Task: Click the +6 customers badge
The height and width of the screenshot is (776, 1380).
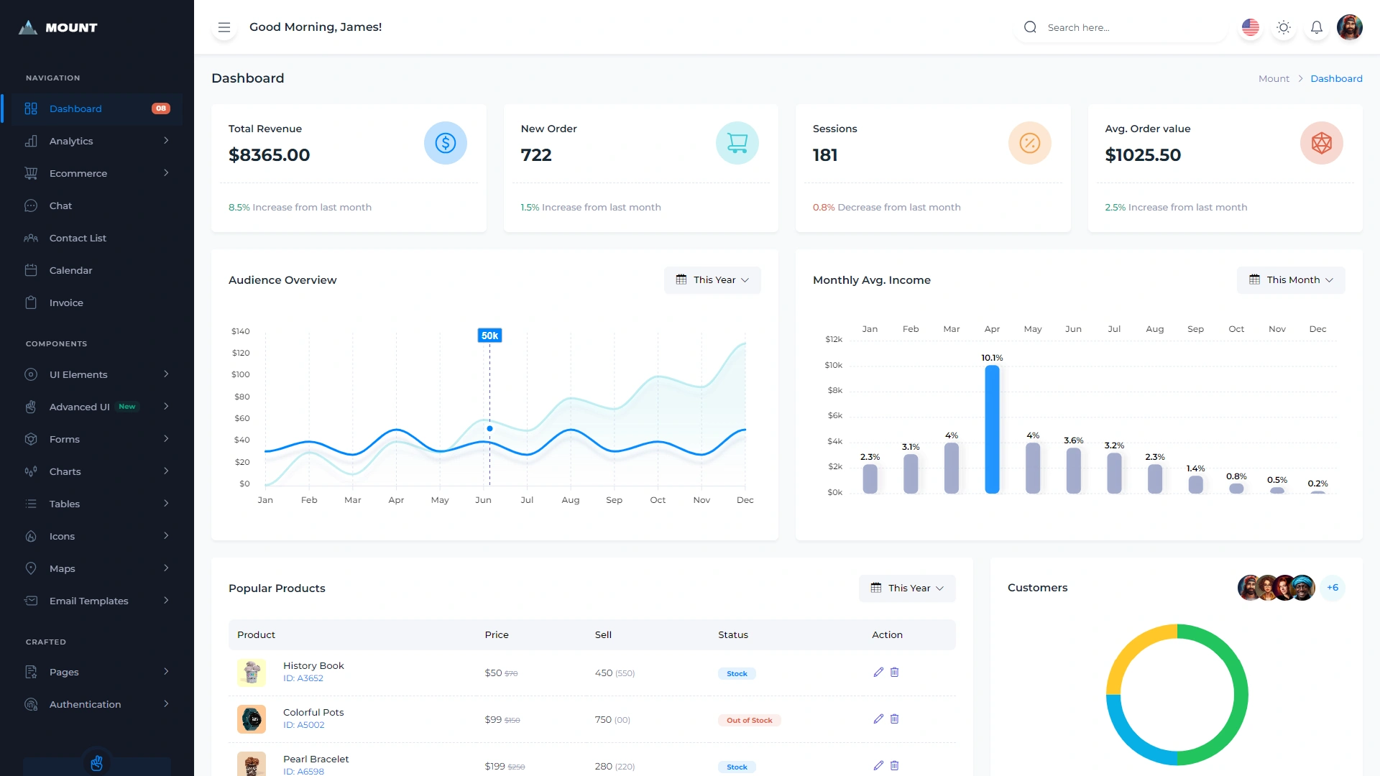Action: (1333, 587)
